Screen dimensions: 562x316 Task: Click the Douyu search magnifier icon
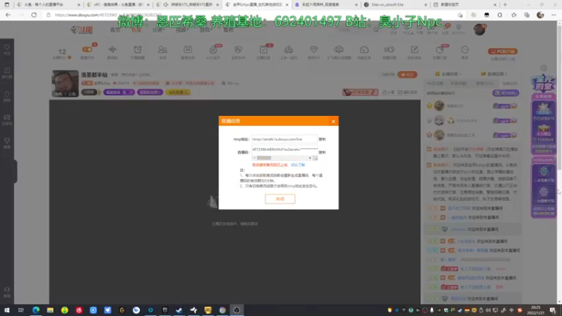(376, 29)
